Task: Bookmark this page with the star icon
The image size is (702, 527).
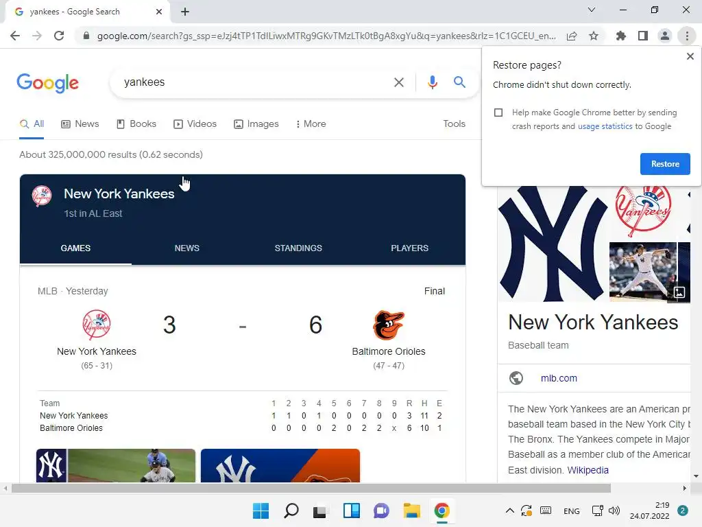Action: (x=594, y=36)
